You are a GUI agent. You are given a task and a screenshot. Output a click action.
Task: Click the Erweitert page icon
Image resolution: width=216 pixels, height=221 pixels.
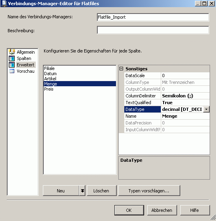(x=12, y=65)
